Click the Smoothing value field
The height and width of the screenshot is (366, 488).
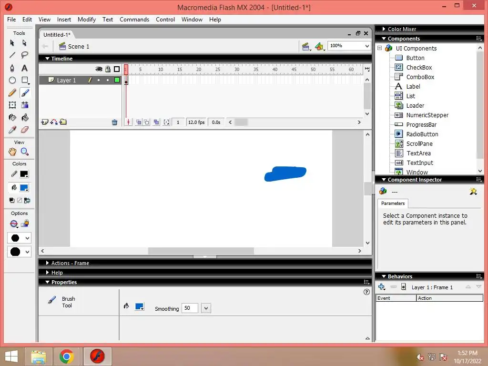point(190,308)
